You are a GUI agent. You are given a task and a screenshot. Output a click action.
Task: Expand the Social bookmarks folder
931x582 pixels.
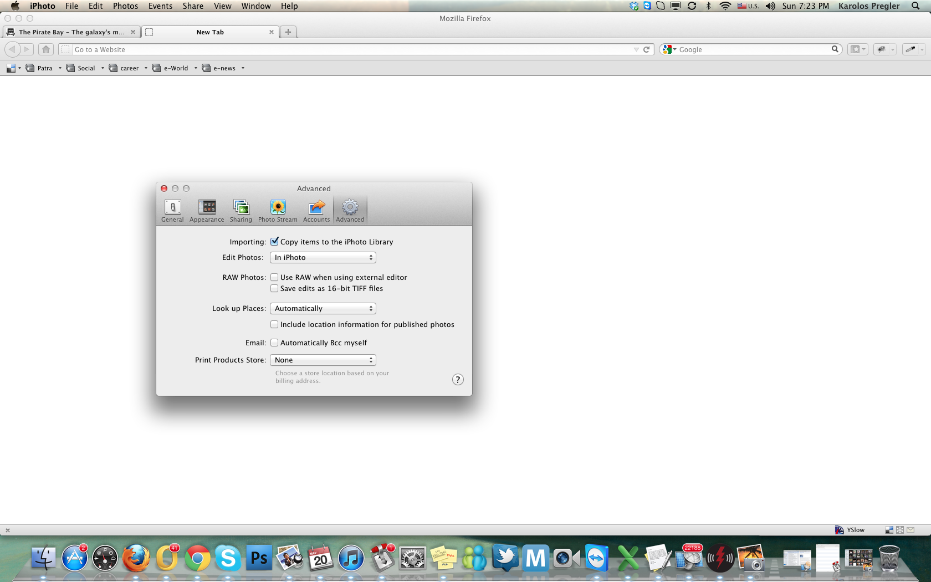(x=85, y=68)
